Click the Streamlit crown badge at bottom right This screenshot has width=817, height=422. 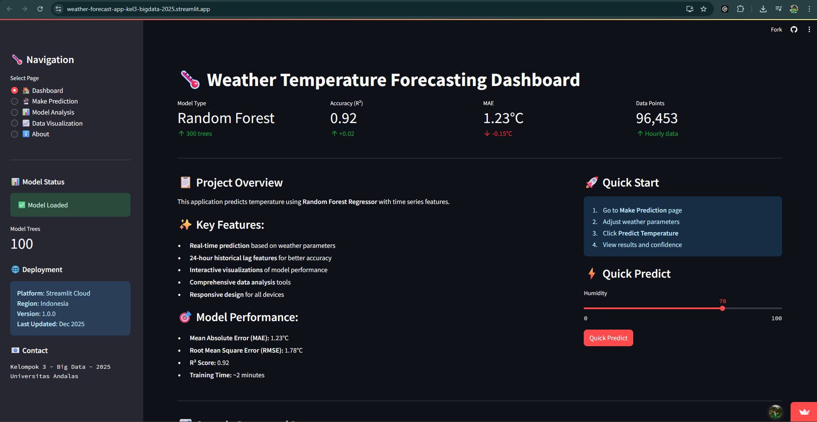(x=804, y=412)
